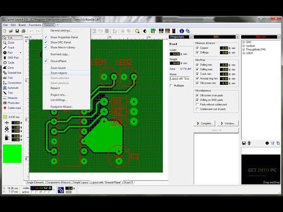Open the Board menu
Screen dimensions: 283x212
click(x=22, y=25)
